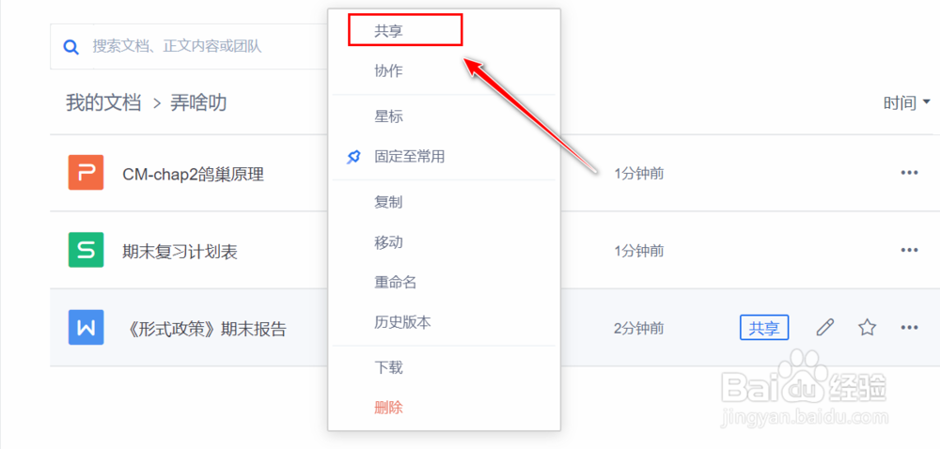The image size is (940, 449).
Task: Click the red 删除 menu option
Action: [389, 407]
